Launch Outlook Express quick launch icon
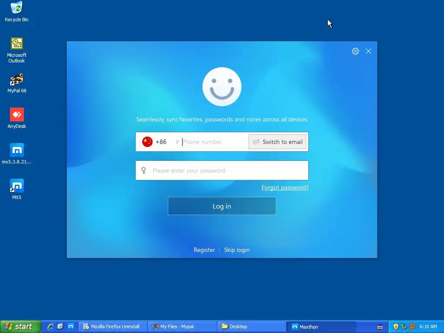This screenshot has width=444, height=333. point(61,327)
